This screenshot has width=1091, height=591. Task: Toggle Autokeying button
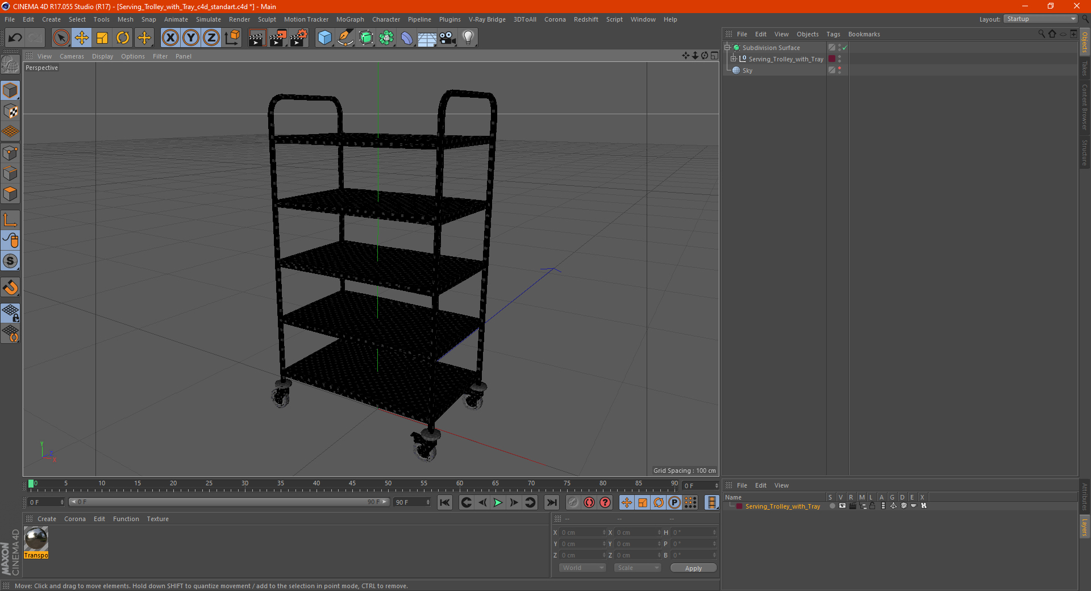[589, 502]
